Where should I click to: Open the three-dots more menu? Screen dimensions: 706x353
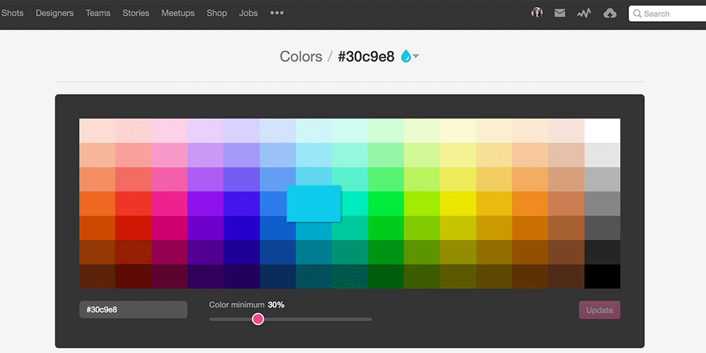tap(277, 13)
